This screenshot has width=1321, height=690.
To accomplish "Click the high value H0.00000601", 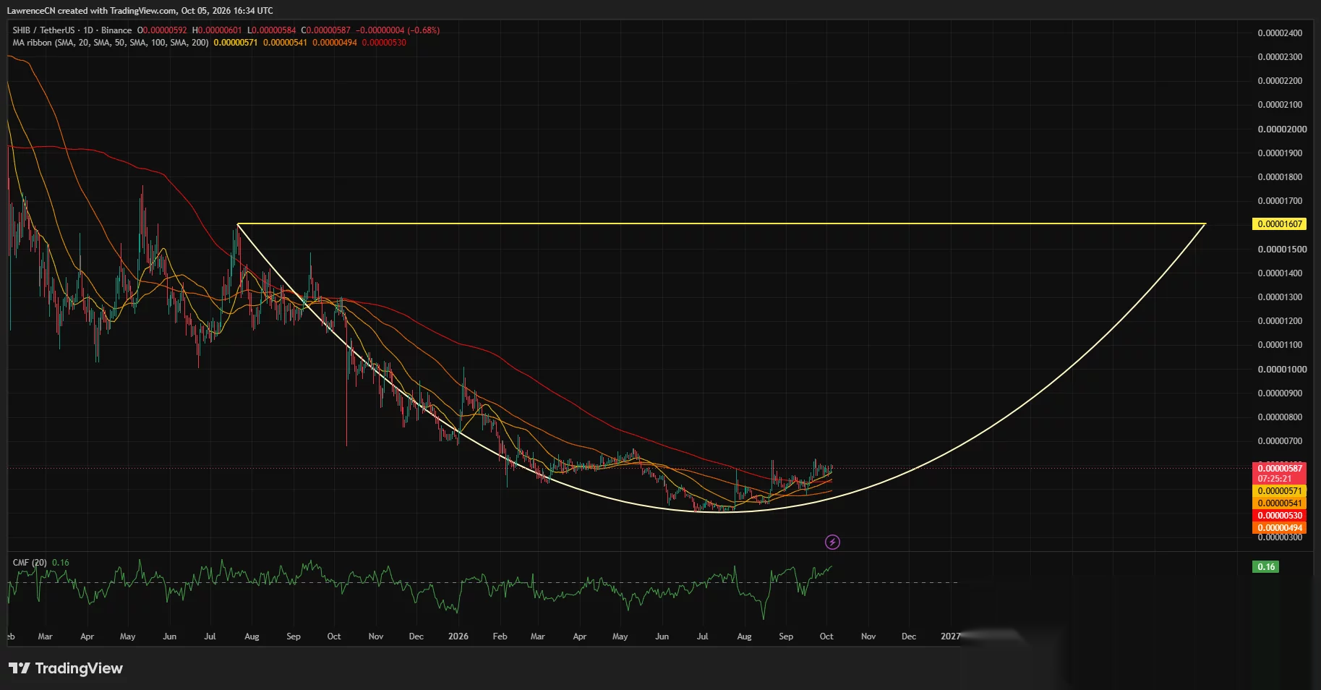I will tap(217, 30).
